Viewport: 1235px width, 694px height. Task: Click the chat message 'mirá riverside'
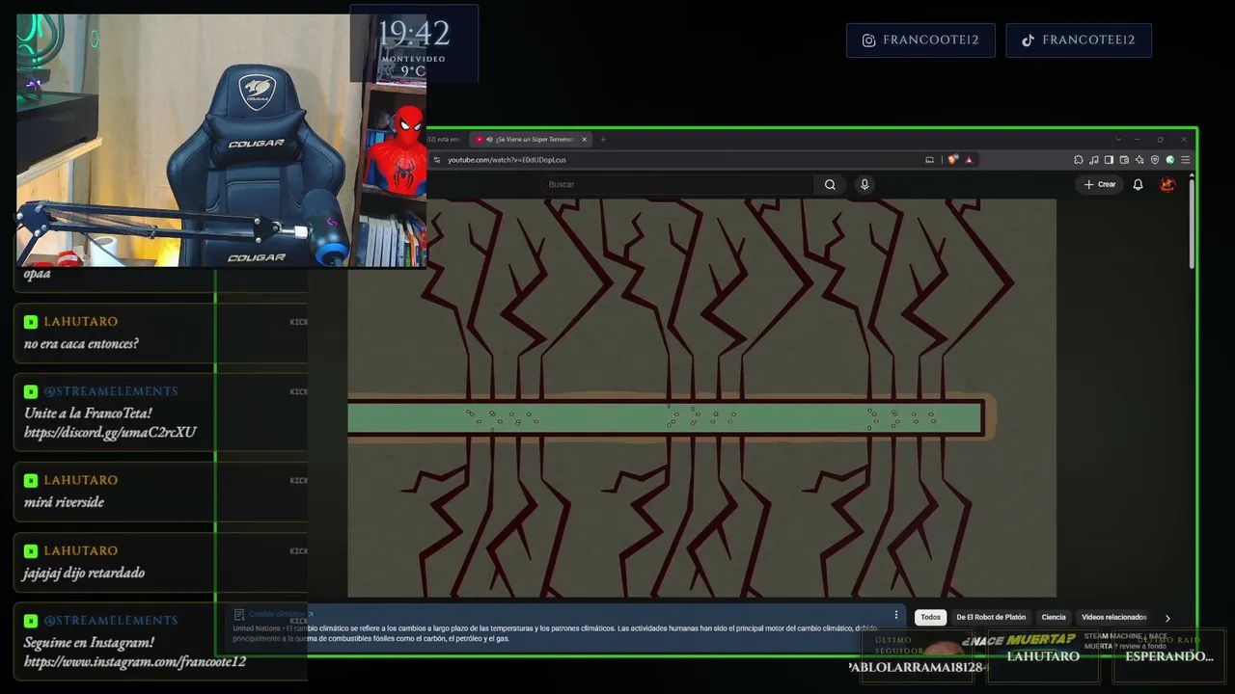click(64, 502)
